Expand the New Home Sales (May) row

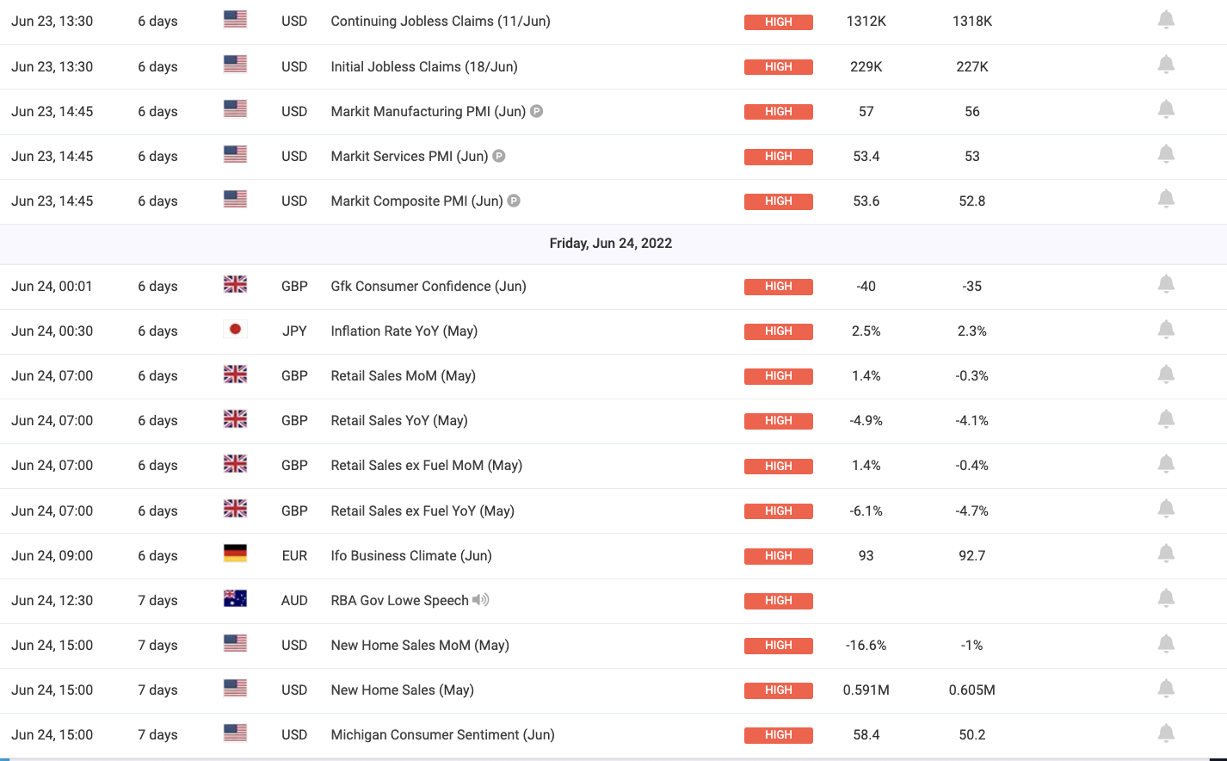(613, 690)
